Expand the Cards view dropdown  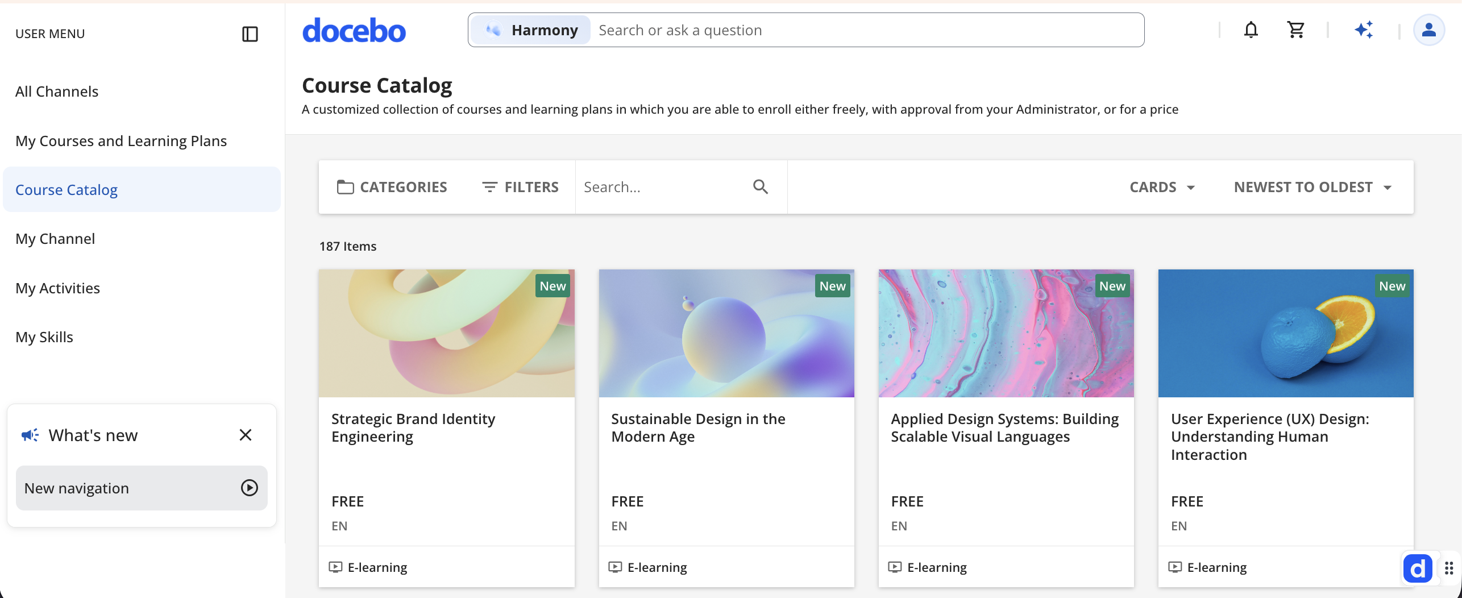1162,187
